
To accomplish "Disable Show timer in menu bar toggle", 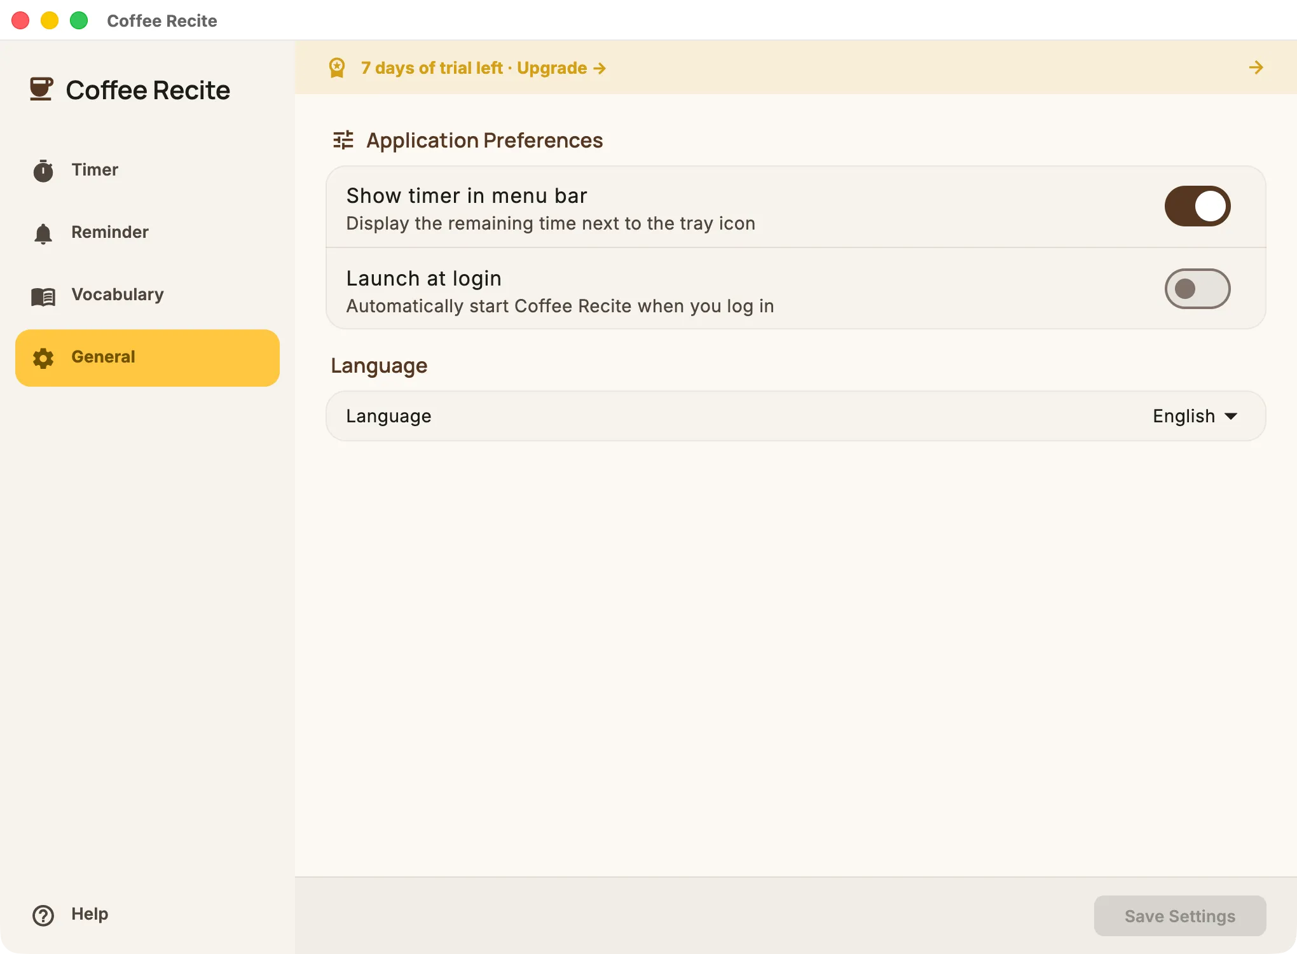I will 1197,206.
